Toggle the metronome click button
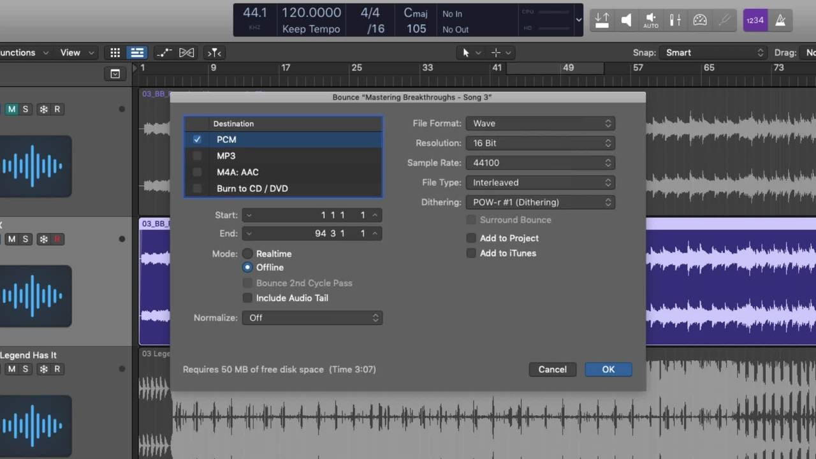This screenshot has width=816, height=459. (780, 20)
